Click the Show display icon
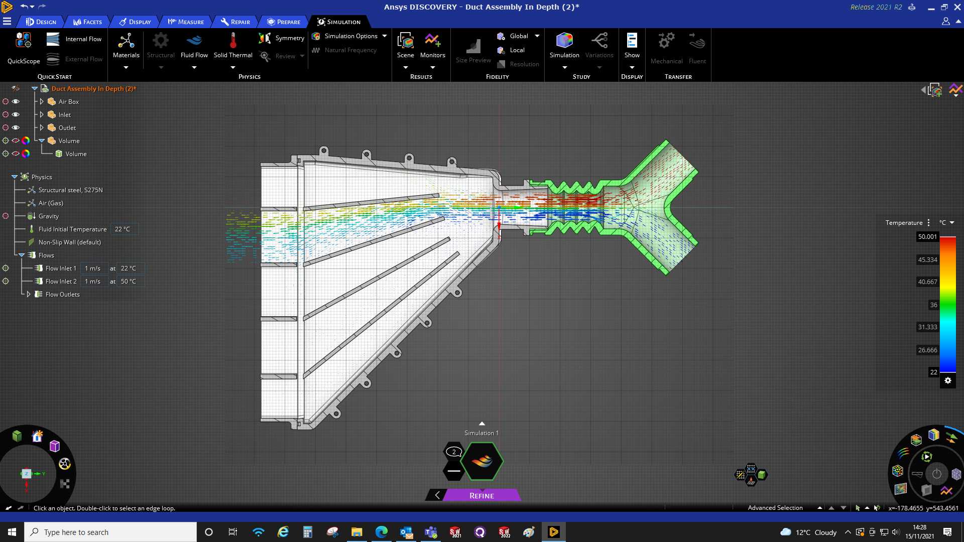The image size is (964, 542). click(632, 41)
